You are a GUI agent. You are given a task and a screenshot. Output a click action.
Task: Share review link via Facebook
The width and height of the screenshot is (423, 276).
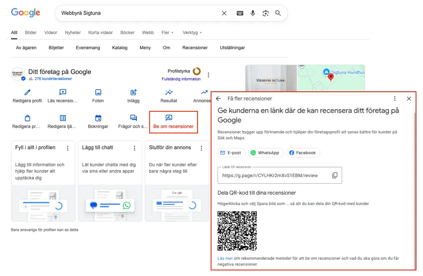(x=303, y=153)
